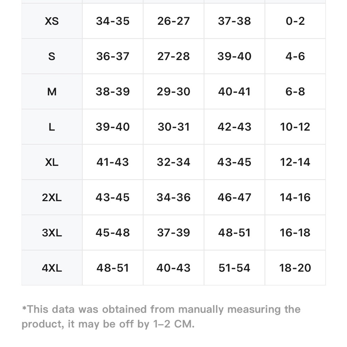Screen dimensions: 347x347
Task: Click the S size label cell
Action: pos(52,56)
